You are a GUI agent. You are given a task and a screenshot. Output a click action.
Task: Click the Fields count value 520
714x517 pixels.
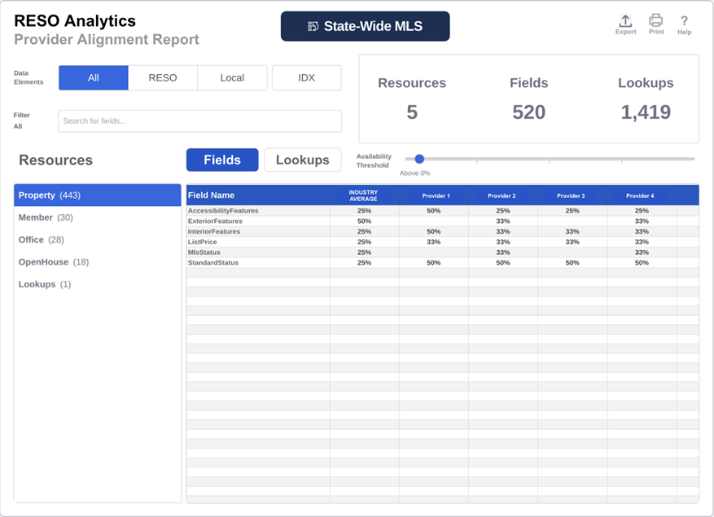[528, 112]
